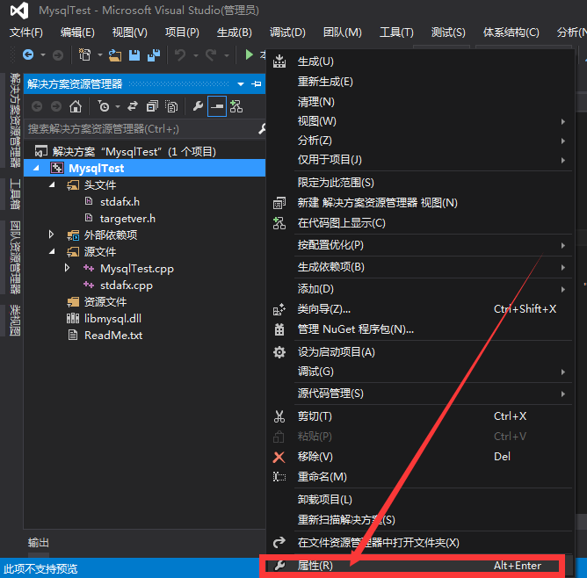Click the Navigate Backward toolbar icon
The width and height of the screenshot is (587, 578).
28,55
